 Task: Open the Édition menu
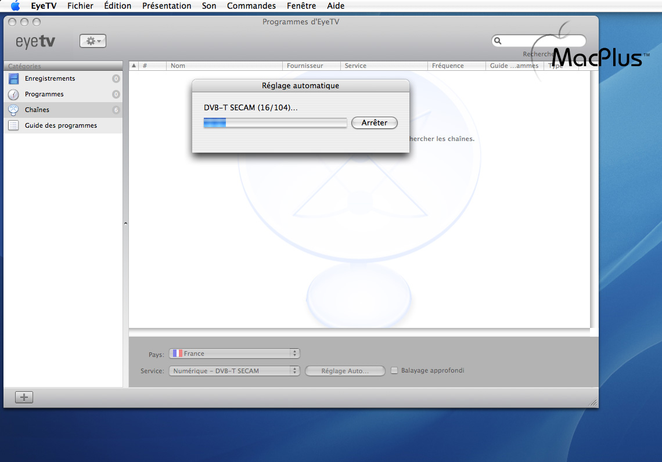(118, 6)
